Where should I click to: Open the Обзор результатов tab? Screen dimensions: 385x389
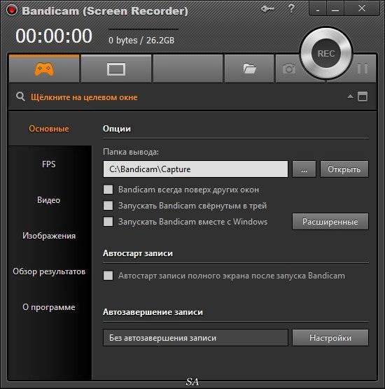(49, 271)
